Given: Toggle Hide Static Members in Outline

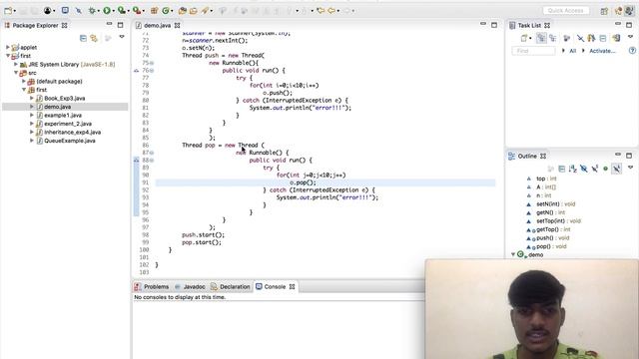Looking at the screenshot, I should coord(595,169).
